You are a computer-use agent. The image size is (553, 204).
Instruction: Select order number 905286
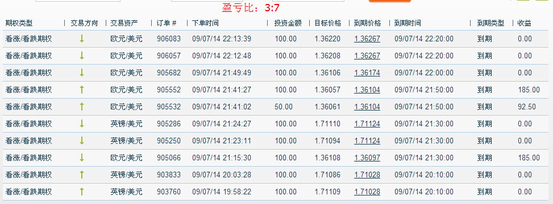pos(169,124)
